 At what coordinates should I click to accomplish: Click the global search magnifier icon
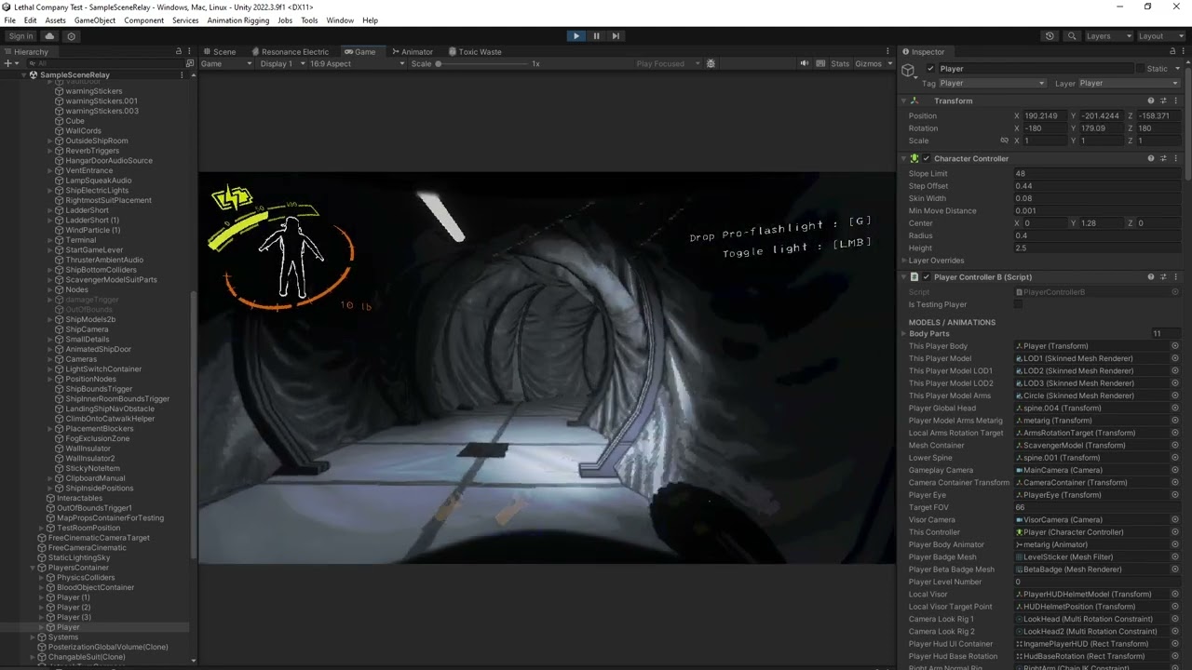pyautogui.click(x=1072, y=36)
